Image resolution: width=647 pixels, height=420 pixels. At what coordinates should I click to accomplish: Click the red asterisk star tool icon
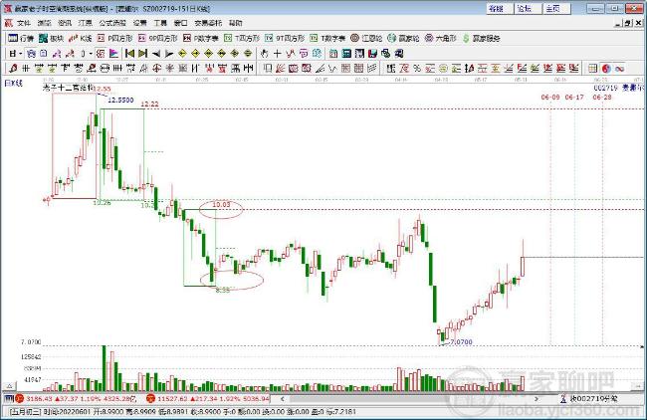169,68
